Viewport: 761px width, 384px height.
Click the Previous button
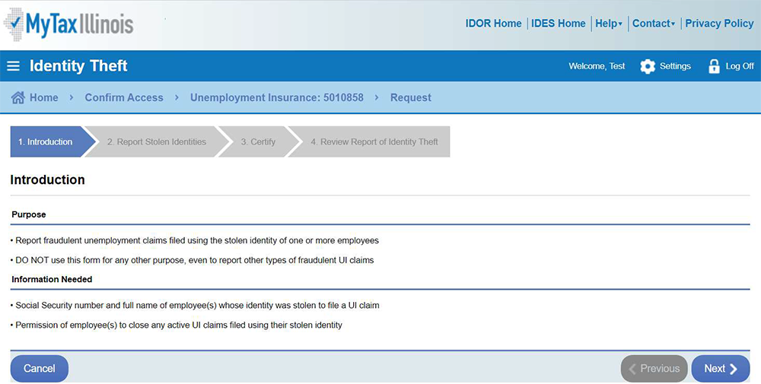coord(654,369)
